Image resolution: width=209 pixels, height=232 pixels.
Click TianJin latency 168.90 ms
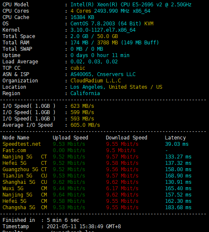click(x=178, y=176)
